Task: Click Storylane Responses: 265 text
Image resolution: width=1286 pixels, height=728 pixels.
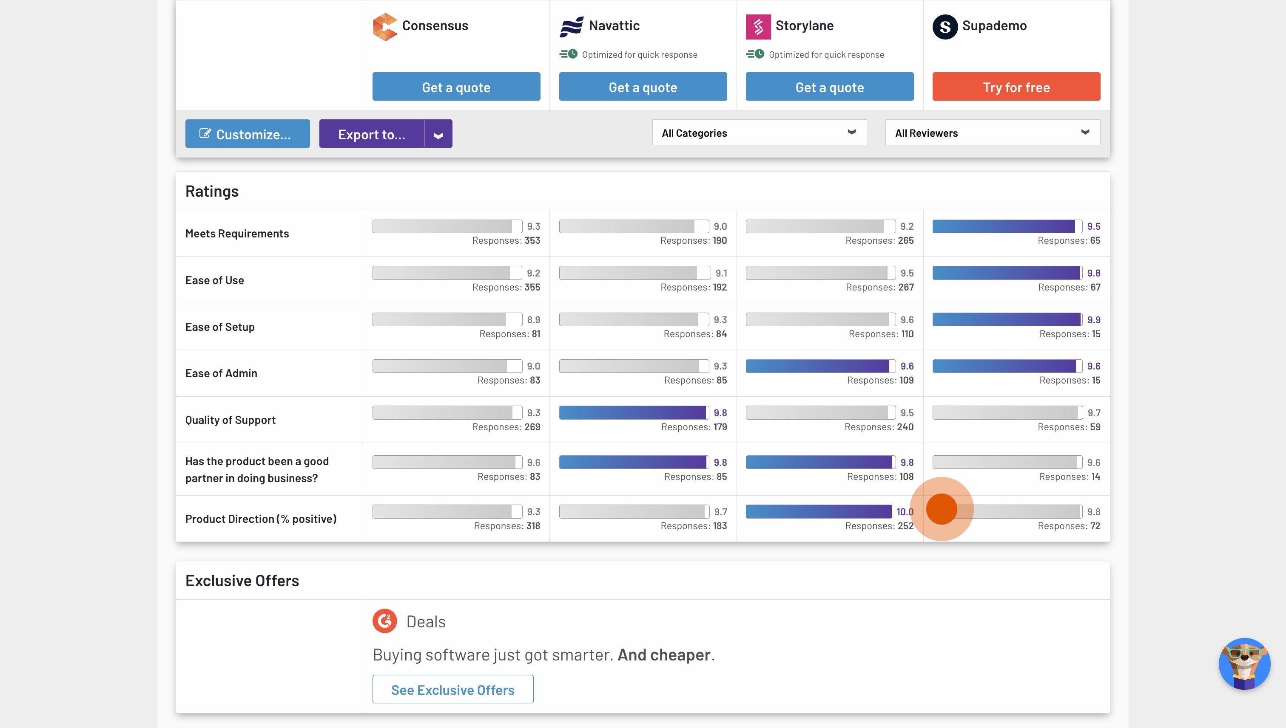Action: [x=879, y=240]
